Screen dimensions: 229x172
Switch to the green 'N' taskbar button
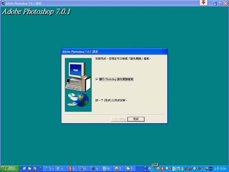tap(107, 169)
